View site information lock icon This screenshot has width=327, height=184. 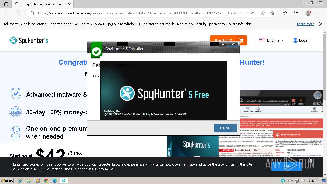(32, 13)
